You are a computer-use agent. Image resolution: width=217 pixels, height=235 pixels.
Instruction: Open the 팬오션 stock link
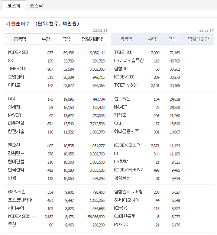[x=14, y=145]
